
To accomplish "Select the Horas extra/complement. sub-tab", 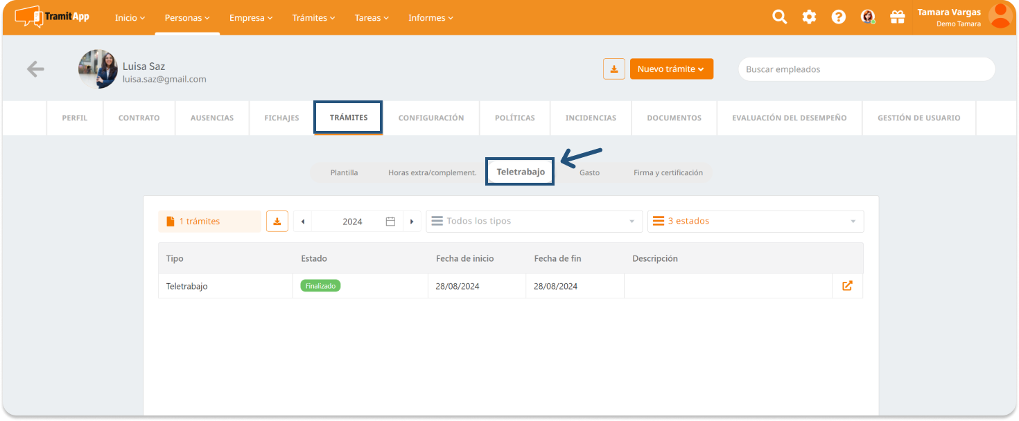I will pos(432,172).
